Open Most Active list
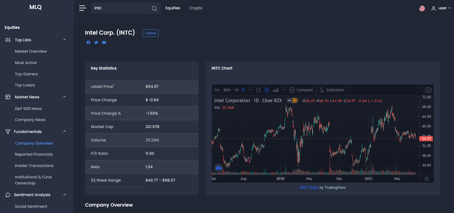The height and width of the screenshot is (213, 454). click(x=26, y=63)
